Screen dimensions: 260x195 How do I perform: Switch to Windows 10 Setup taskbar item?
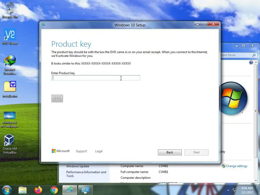[70, 190]
